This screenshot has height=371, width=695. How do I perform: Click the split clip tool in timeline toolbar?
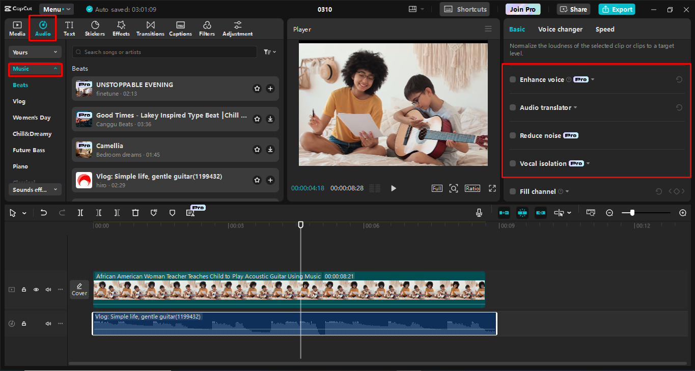80,213
